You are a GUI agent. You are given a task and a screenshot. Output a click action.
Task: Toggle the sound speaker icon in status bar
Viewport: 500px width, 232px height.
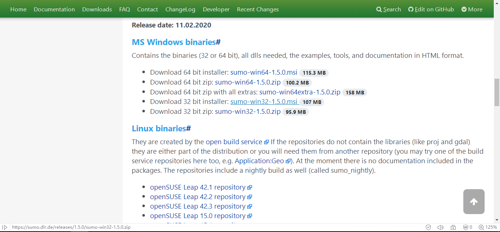click(441, 227)
